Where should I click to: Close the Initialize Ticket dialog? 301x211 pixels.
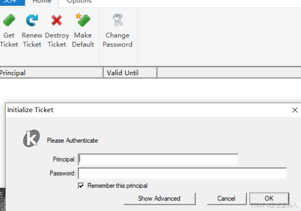point(295,110)
